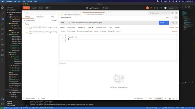This screenshot has width=195, height=109.
Task: Open manage environments settings icon
Action: (x=176, y=13)
